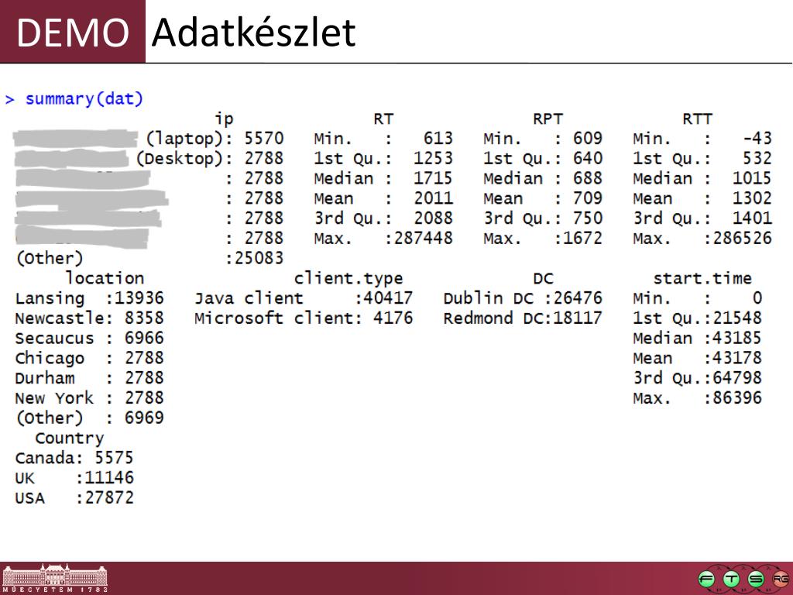Select the ip (Other) count 25083

pos(259,258)
